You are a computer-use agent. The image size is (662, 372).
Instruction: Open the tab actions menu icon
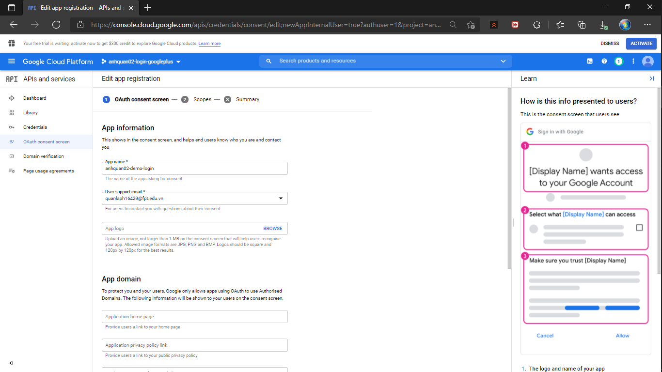[12, 8]
